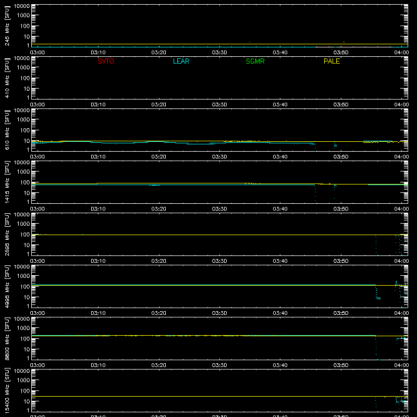417x417 pixels.
Task: Click 03:40 time tick below 8800 MHz panel
Action: click(280, 365)
